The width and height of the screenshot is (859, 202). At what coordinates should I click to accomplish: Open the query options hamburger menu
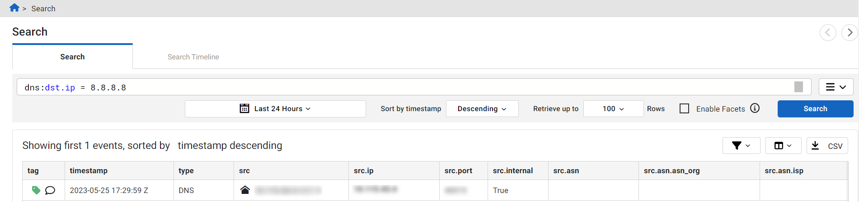(x=836, y=87)
